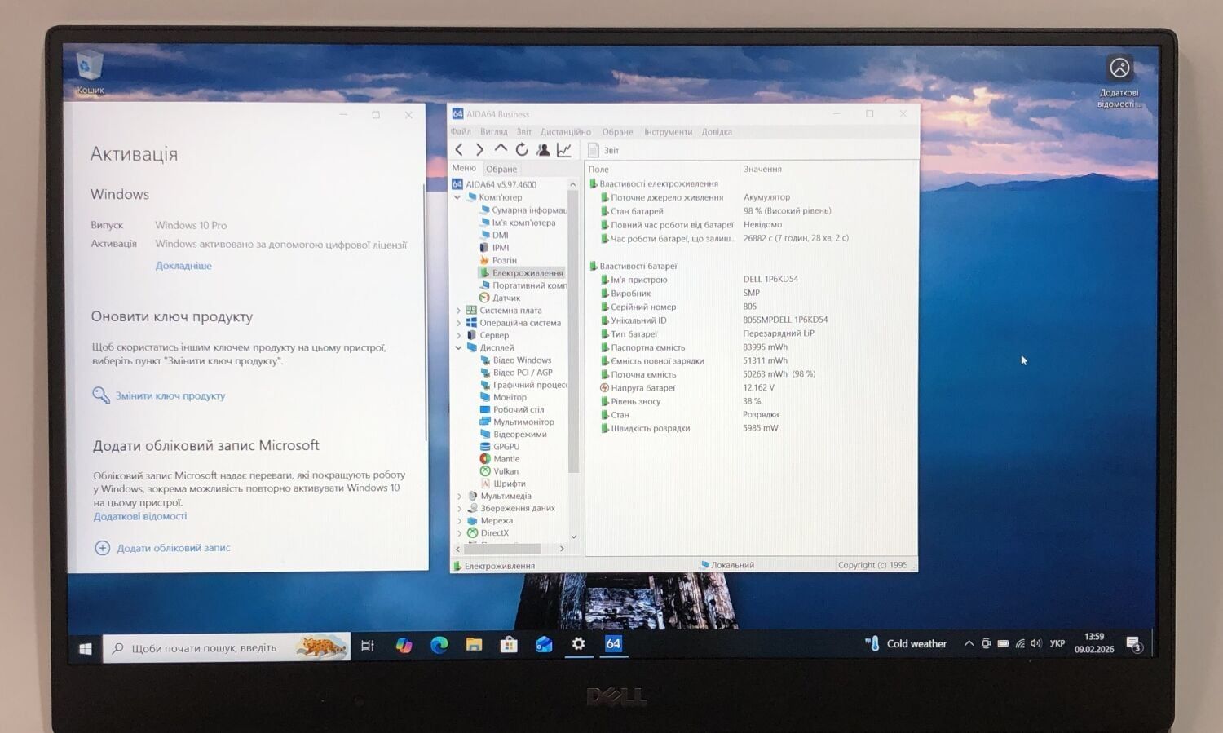Collapse the Дисплей tree node

(x=458, y=348)
